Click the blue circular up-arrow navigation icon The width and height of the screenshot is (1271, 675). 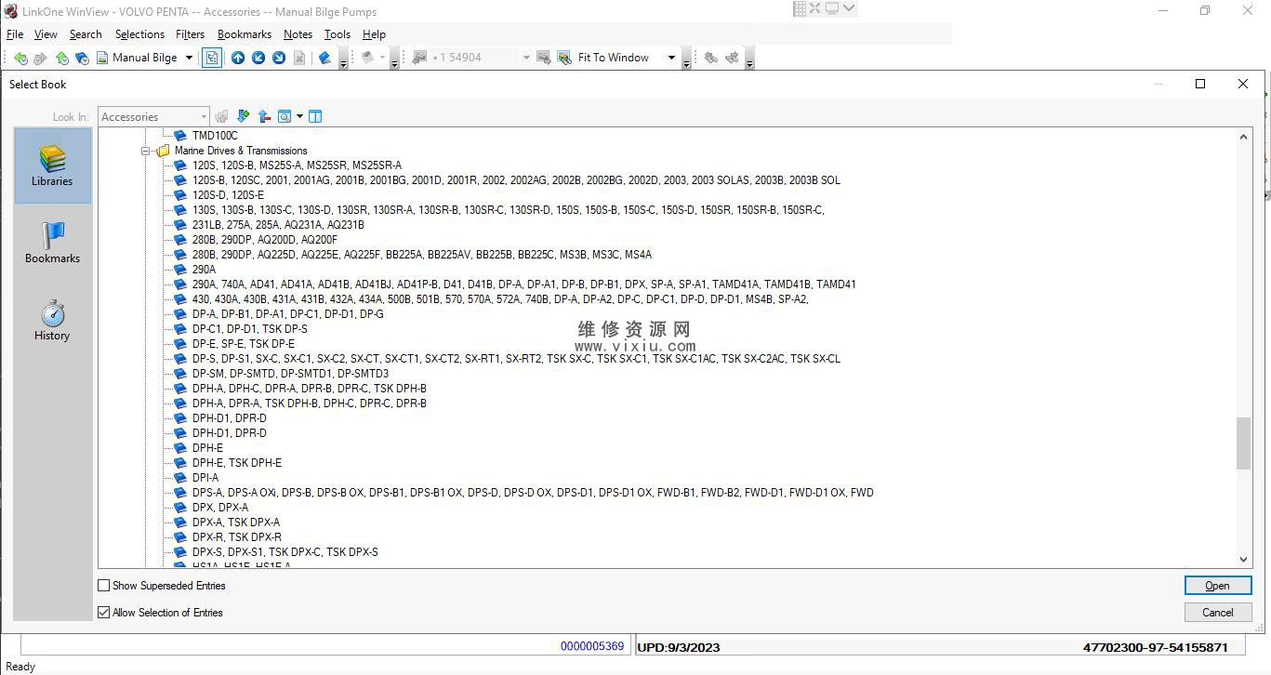(238, 58)
